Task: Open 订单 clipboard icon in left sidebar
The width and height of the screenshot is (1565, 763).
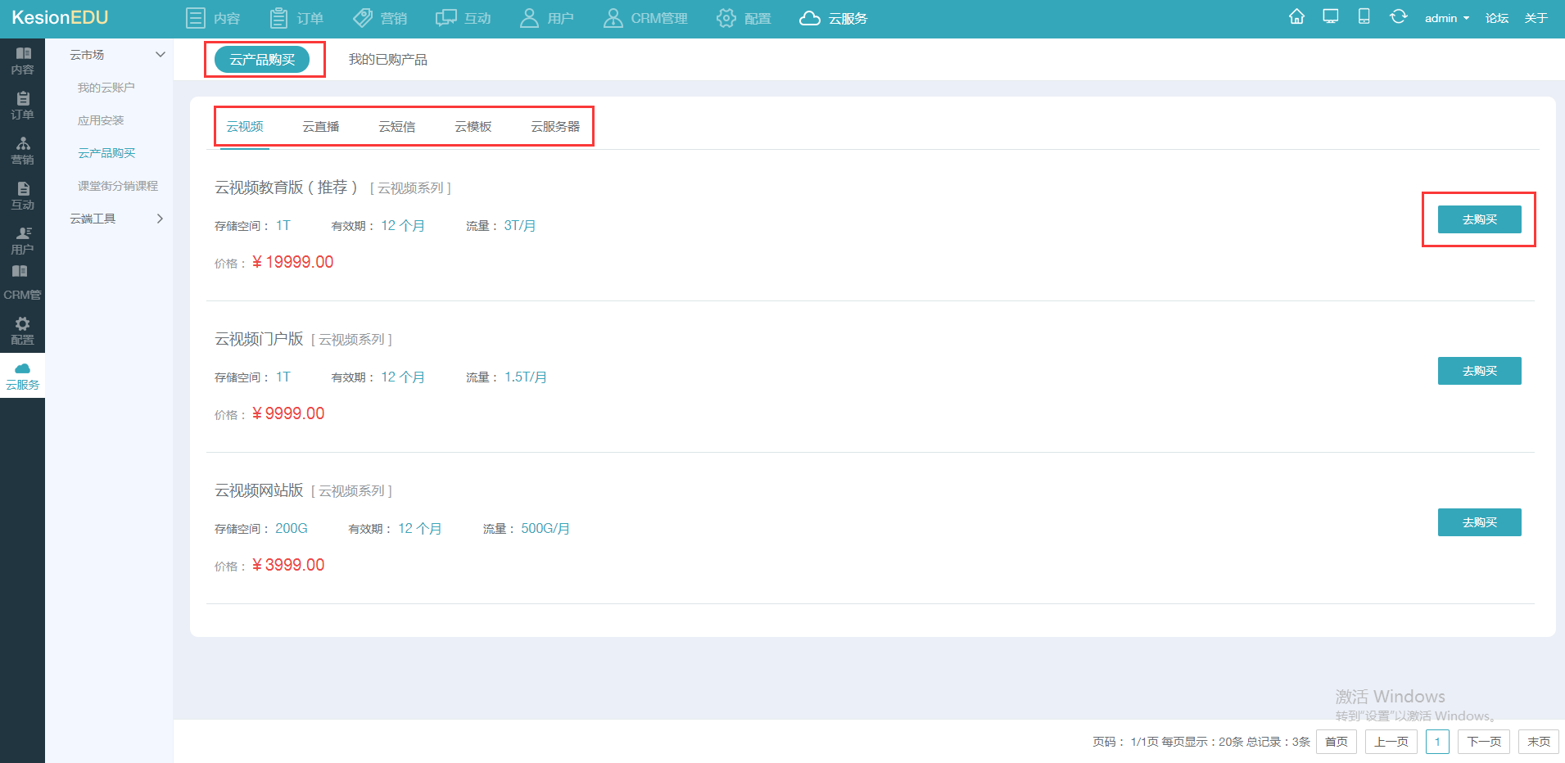Action: tap(22, 98)
